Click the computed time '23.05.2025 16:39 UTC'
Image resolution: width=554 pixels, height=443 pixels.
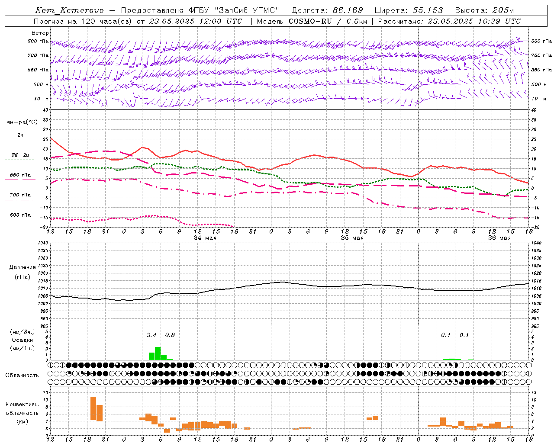(x=474, y=21)
